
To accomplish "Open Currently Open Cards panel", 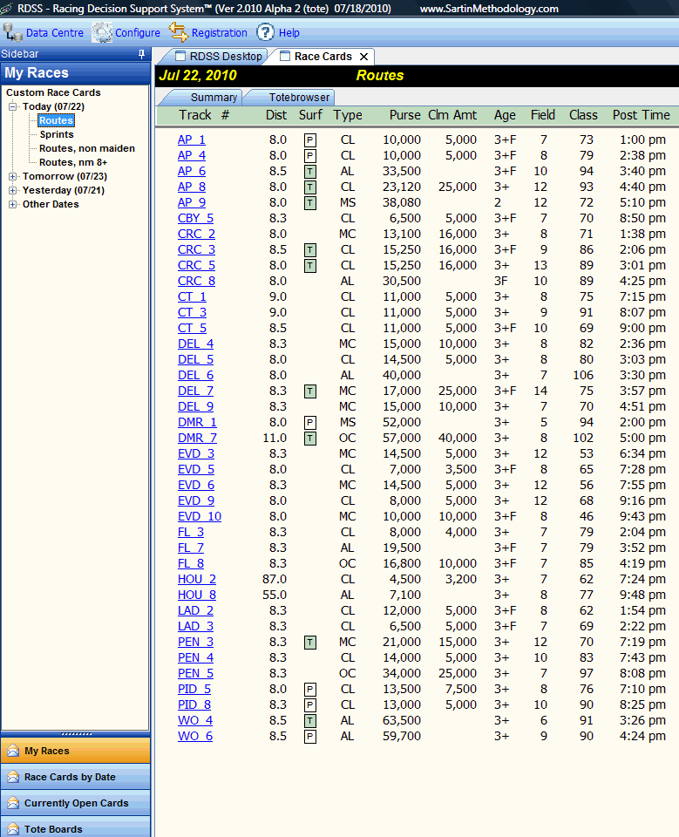I will tap(75, 803).
